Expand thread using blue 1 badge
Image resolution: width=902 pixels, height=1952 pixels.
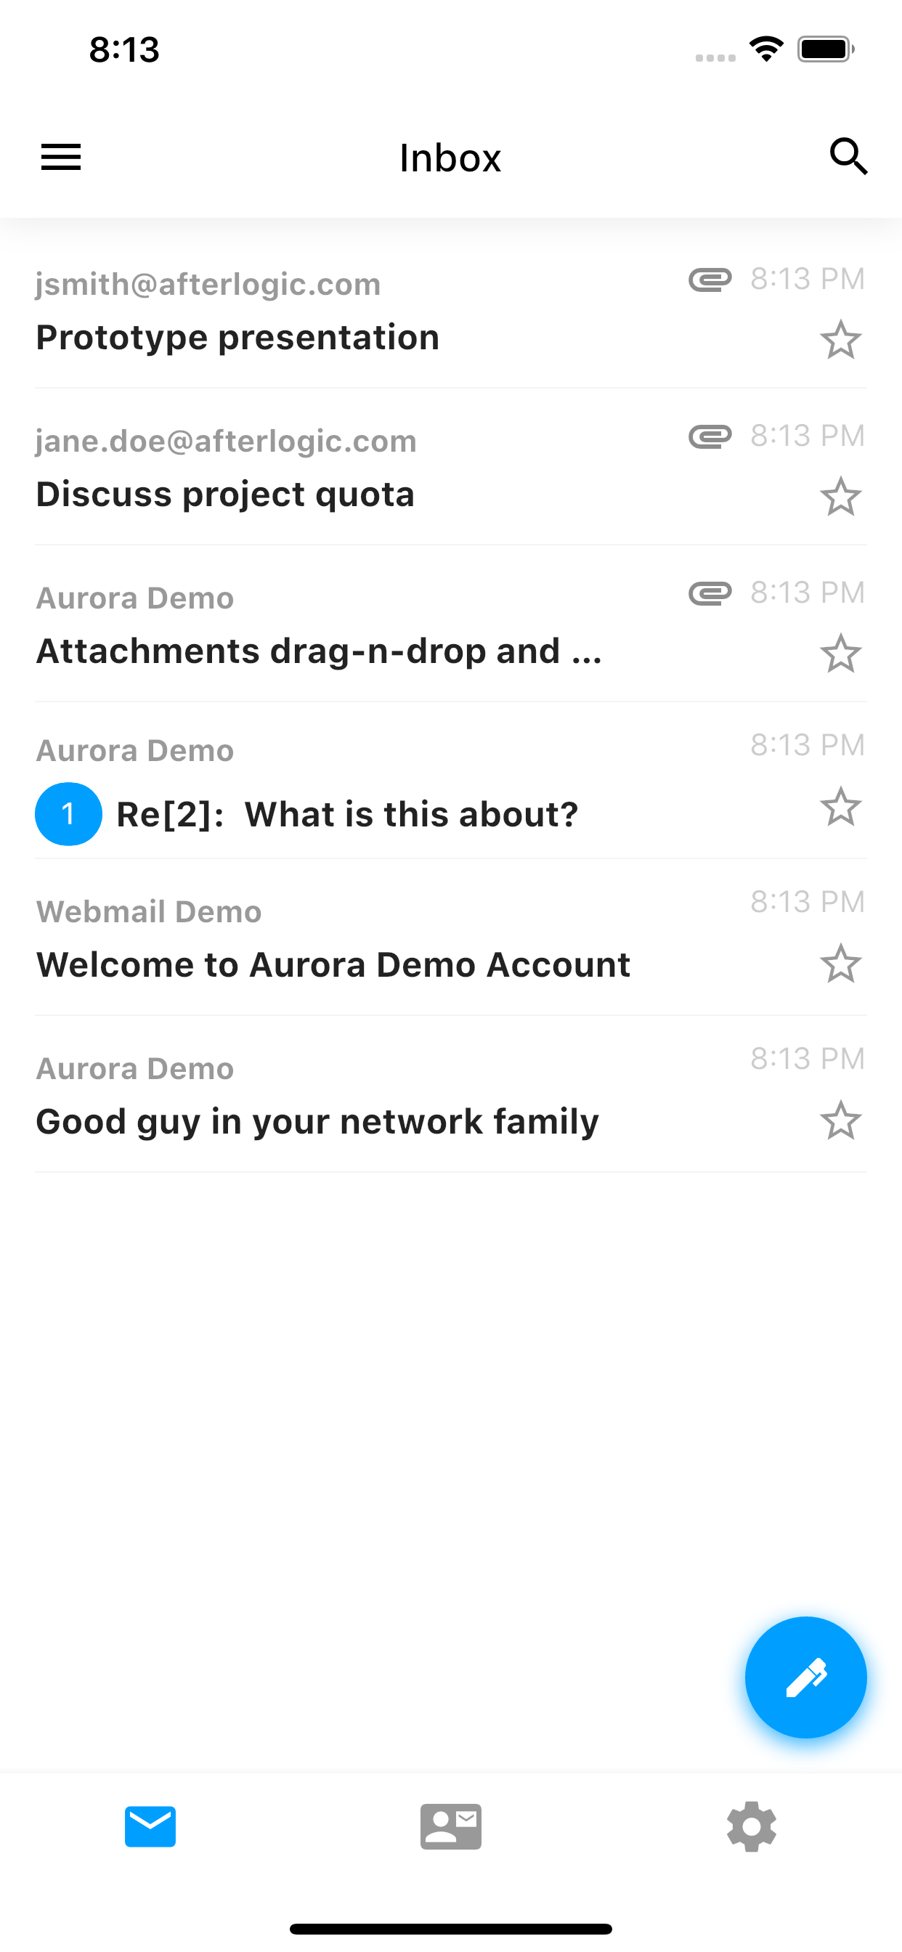pyautogui.click(x=68, y=814)
